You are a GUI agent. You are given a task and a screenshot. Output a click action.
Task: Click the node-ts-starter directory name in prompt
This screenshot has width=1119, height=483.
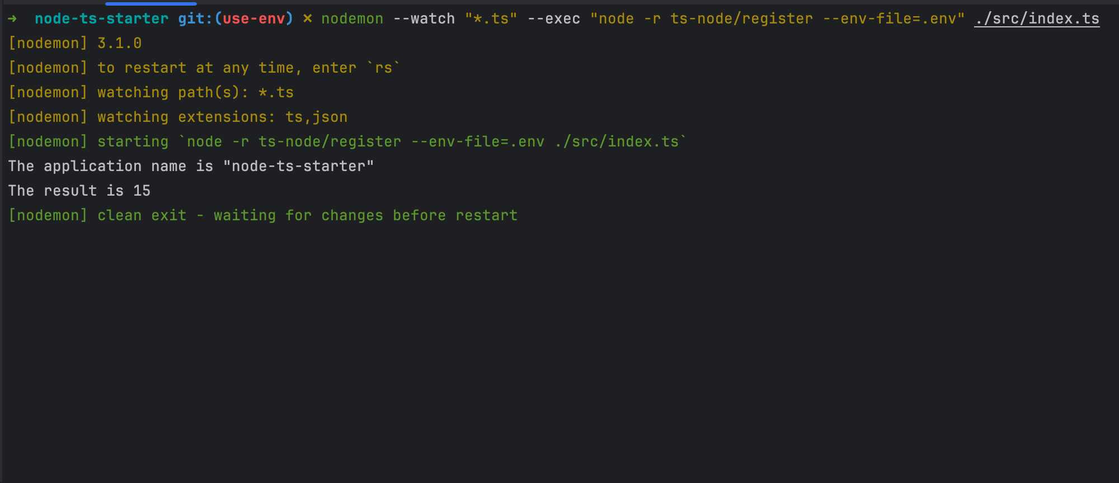101,19
